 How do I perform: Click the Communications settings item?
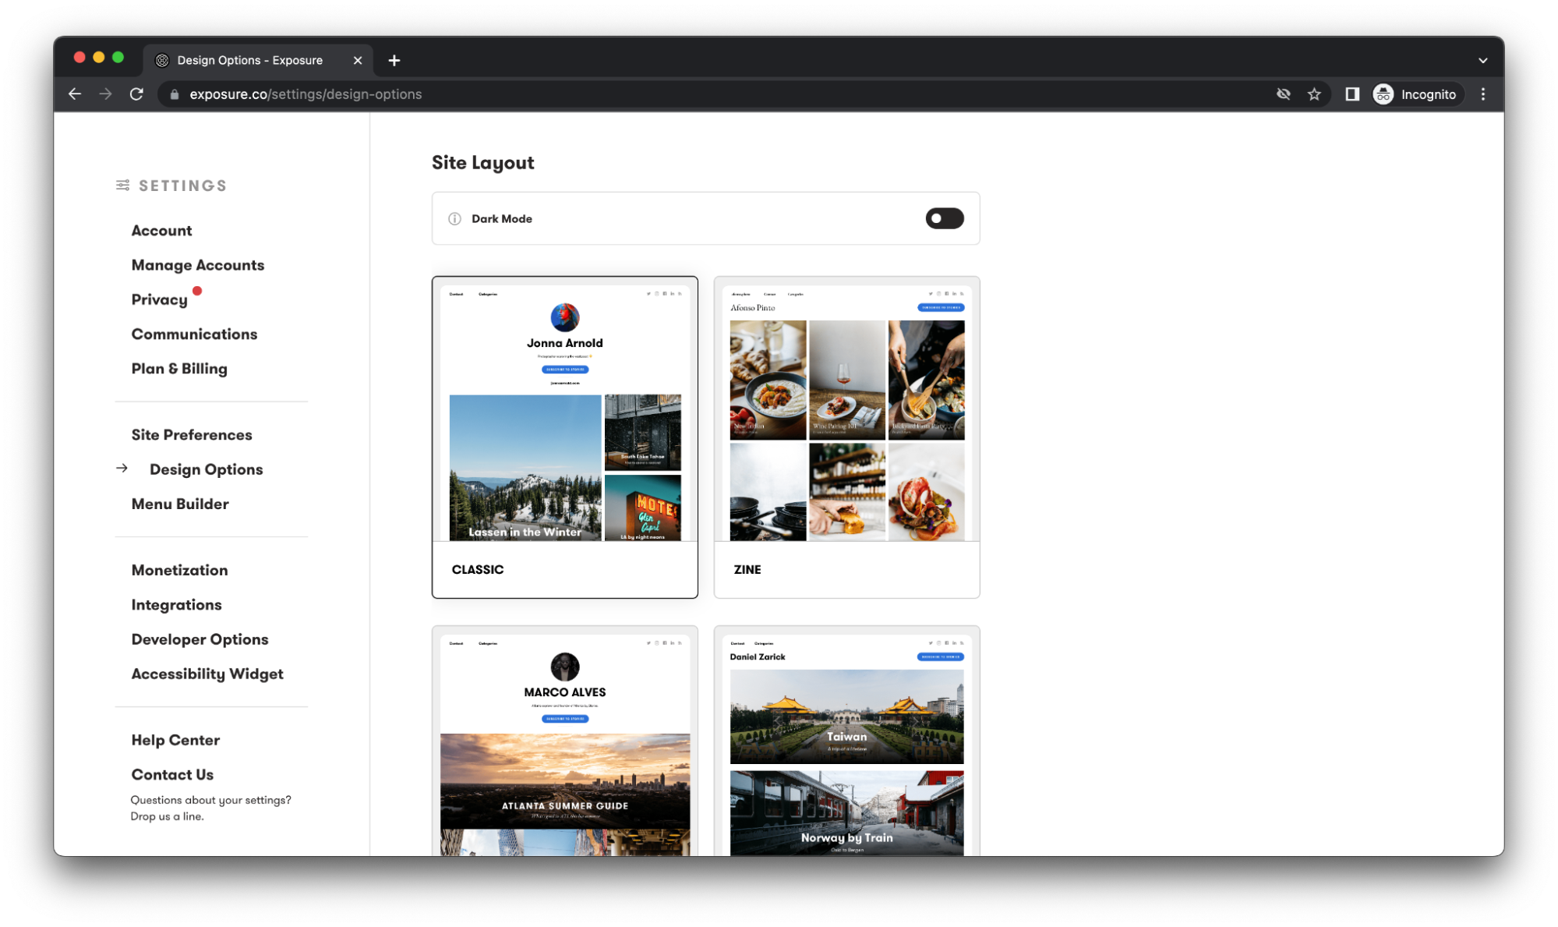click(194, 334)
